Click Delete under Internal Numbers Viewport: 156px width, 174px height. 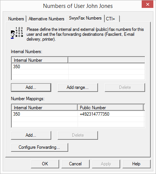(x=125, y=87)
